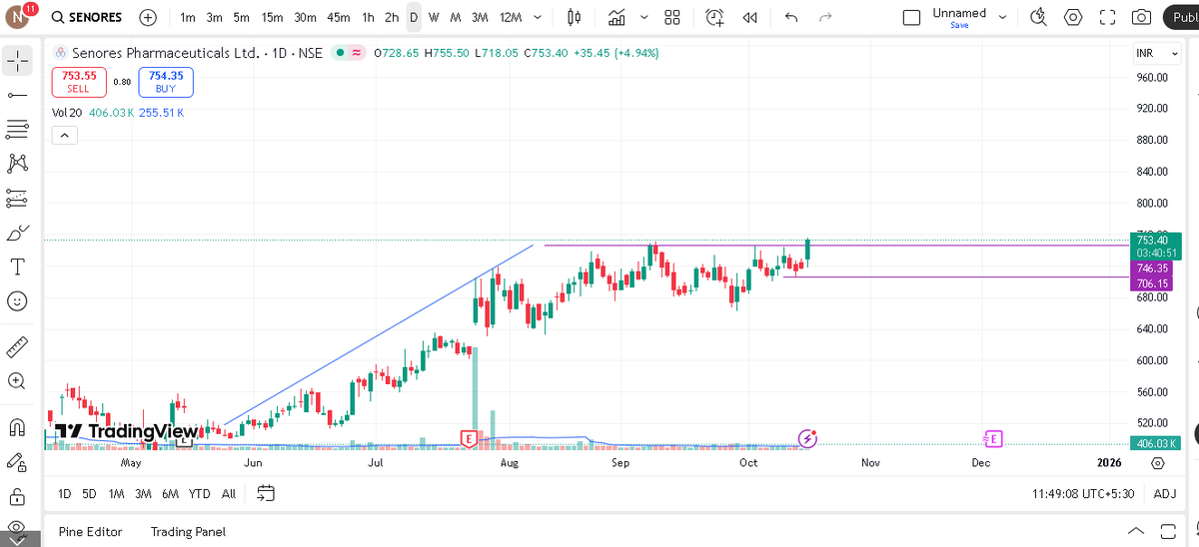Open the emoji icons tool

(x=16, y=300)
